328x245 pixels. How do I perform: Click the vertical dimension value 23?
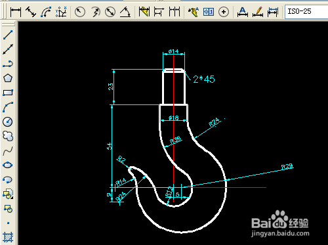tap(111, 87)
